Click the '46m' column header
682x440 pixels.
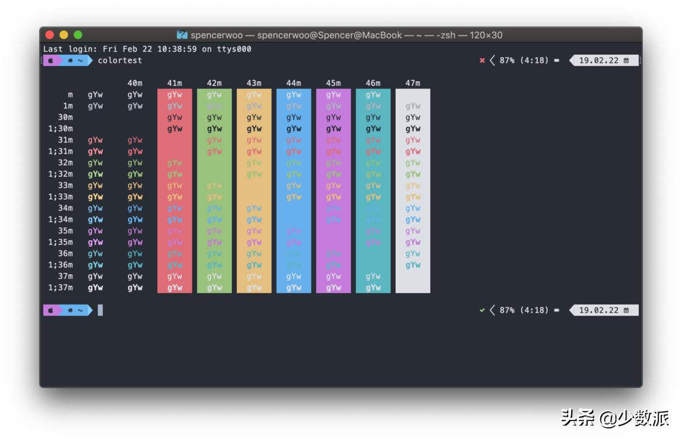click(x=373, y=83)
